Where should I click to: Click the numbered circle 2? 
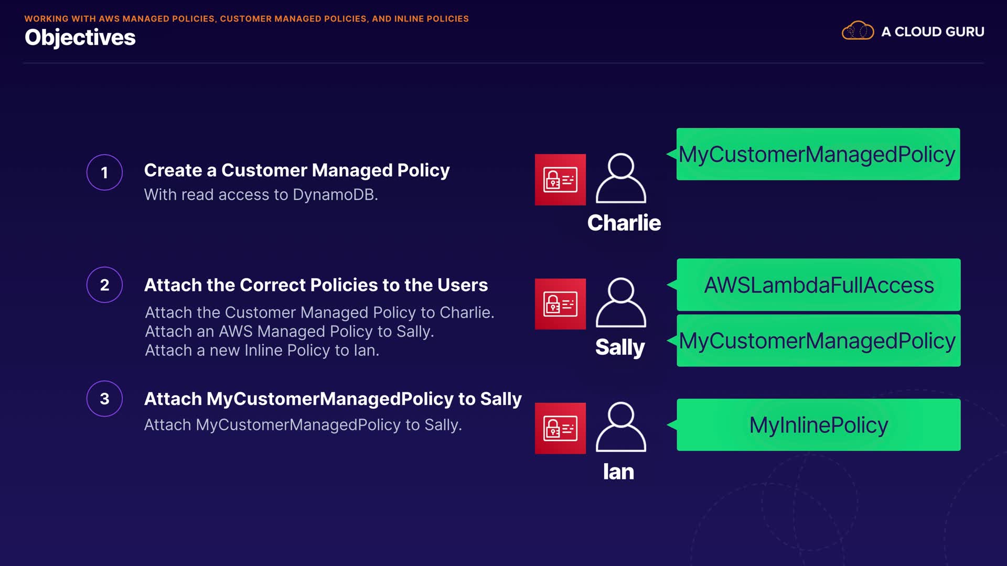(x=104, y=285)
